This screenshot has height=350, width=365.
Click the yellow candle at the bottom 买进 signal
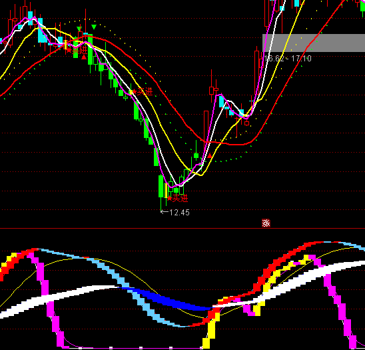point(166,191)
